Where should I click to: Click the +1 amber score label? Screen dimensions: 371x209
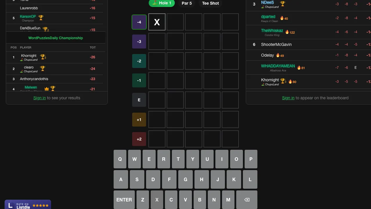point(139,120)
